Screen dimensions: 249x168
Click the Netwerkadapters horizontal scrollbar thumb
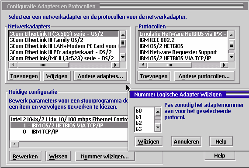click(43, 65)
